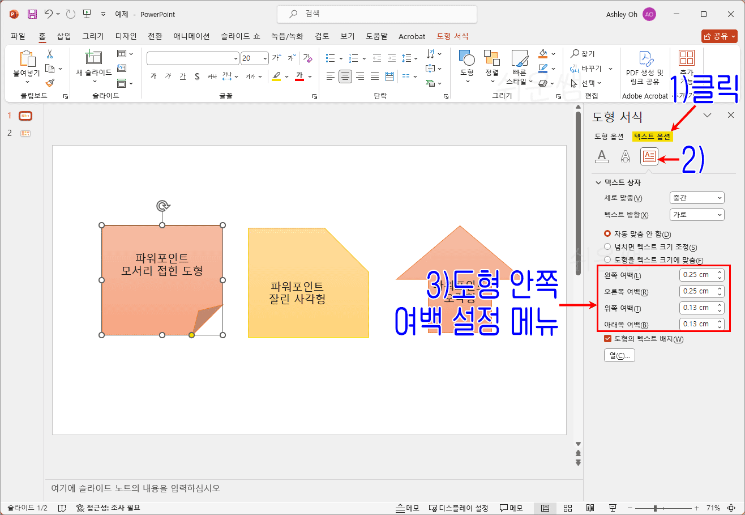Viewport: 745px width, 515px height.
Task: Cut the selection with the scissors icon
Action: point(50,54)
